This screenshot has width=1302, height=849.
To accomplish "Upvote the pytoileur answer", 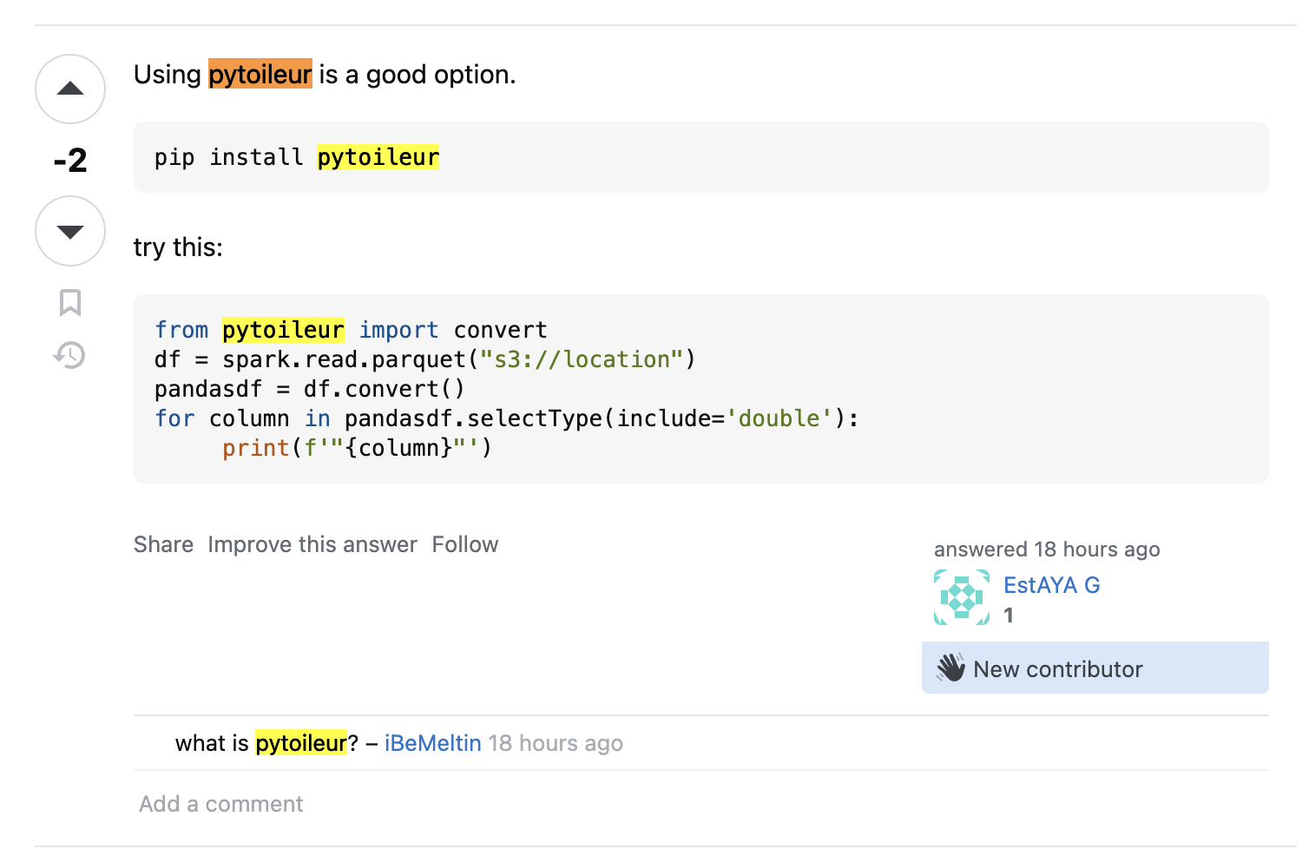I will click(x=70, y=89).
